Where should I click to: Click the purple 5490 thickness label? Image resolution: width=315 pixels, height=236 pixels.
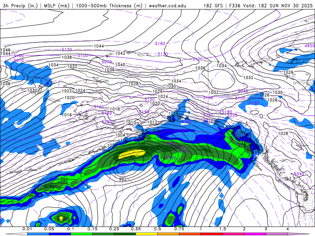pyautogui.click(x=171, y=144)
